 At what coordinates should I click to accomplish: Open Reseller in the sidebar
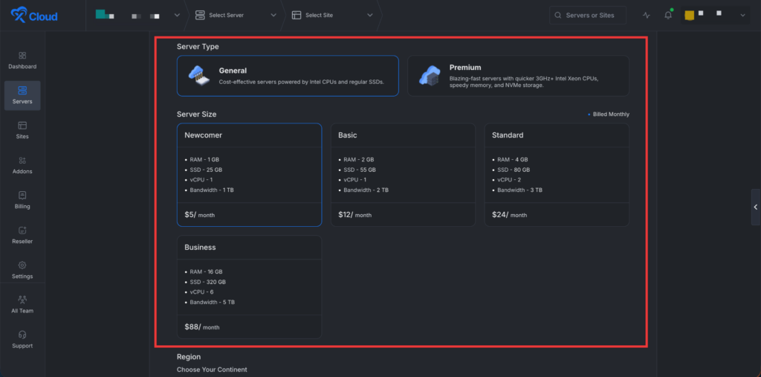[x=22, y=235]
